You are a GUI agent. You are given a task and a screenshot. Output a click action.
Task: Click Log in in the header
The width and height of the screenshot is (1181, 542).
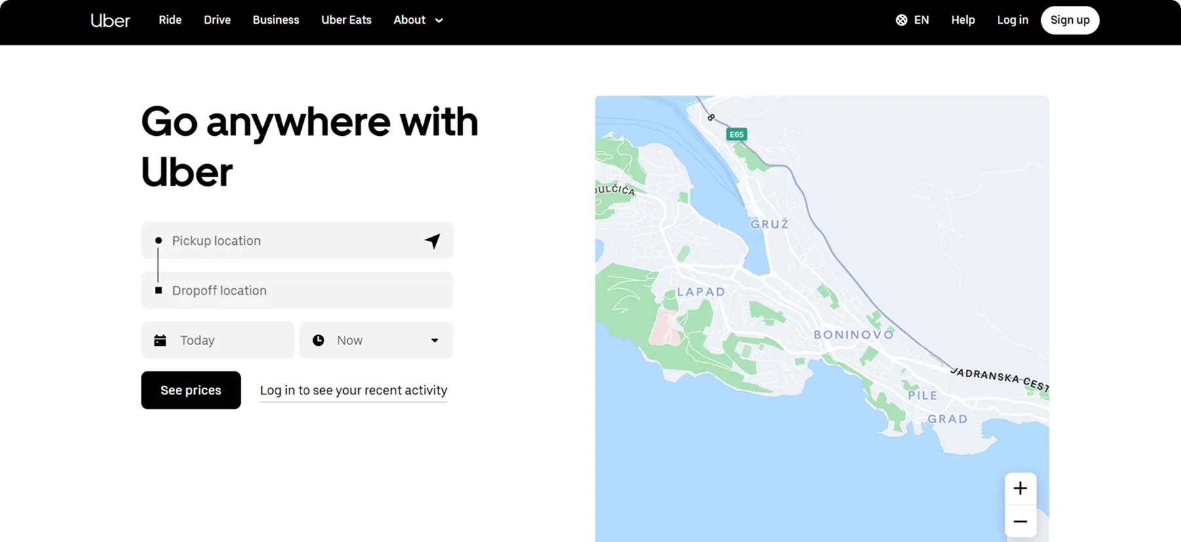[1012, 20]
